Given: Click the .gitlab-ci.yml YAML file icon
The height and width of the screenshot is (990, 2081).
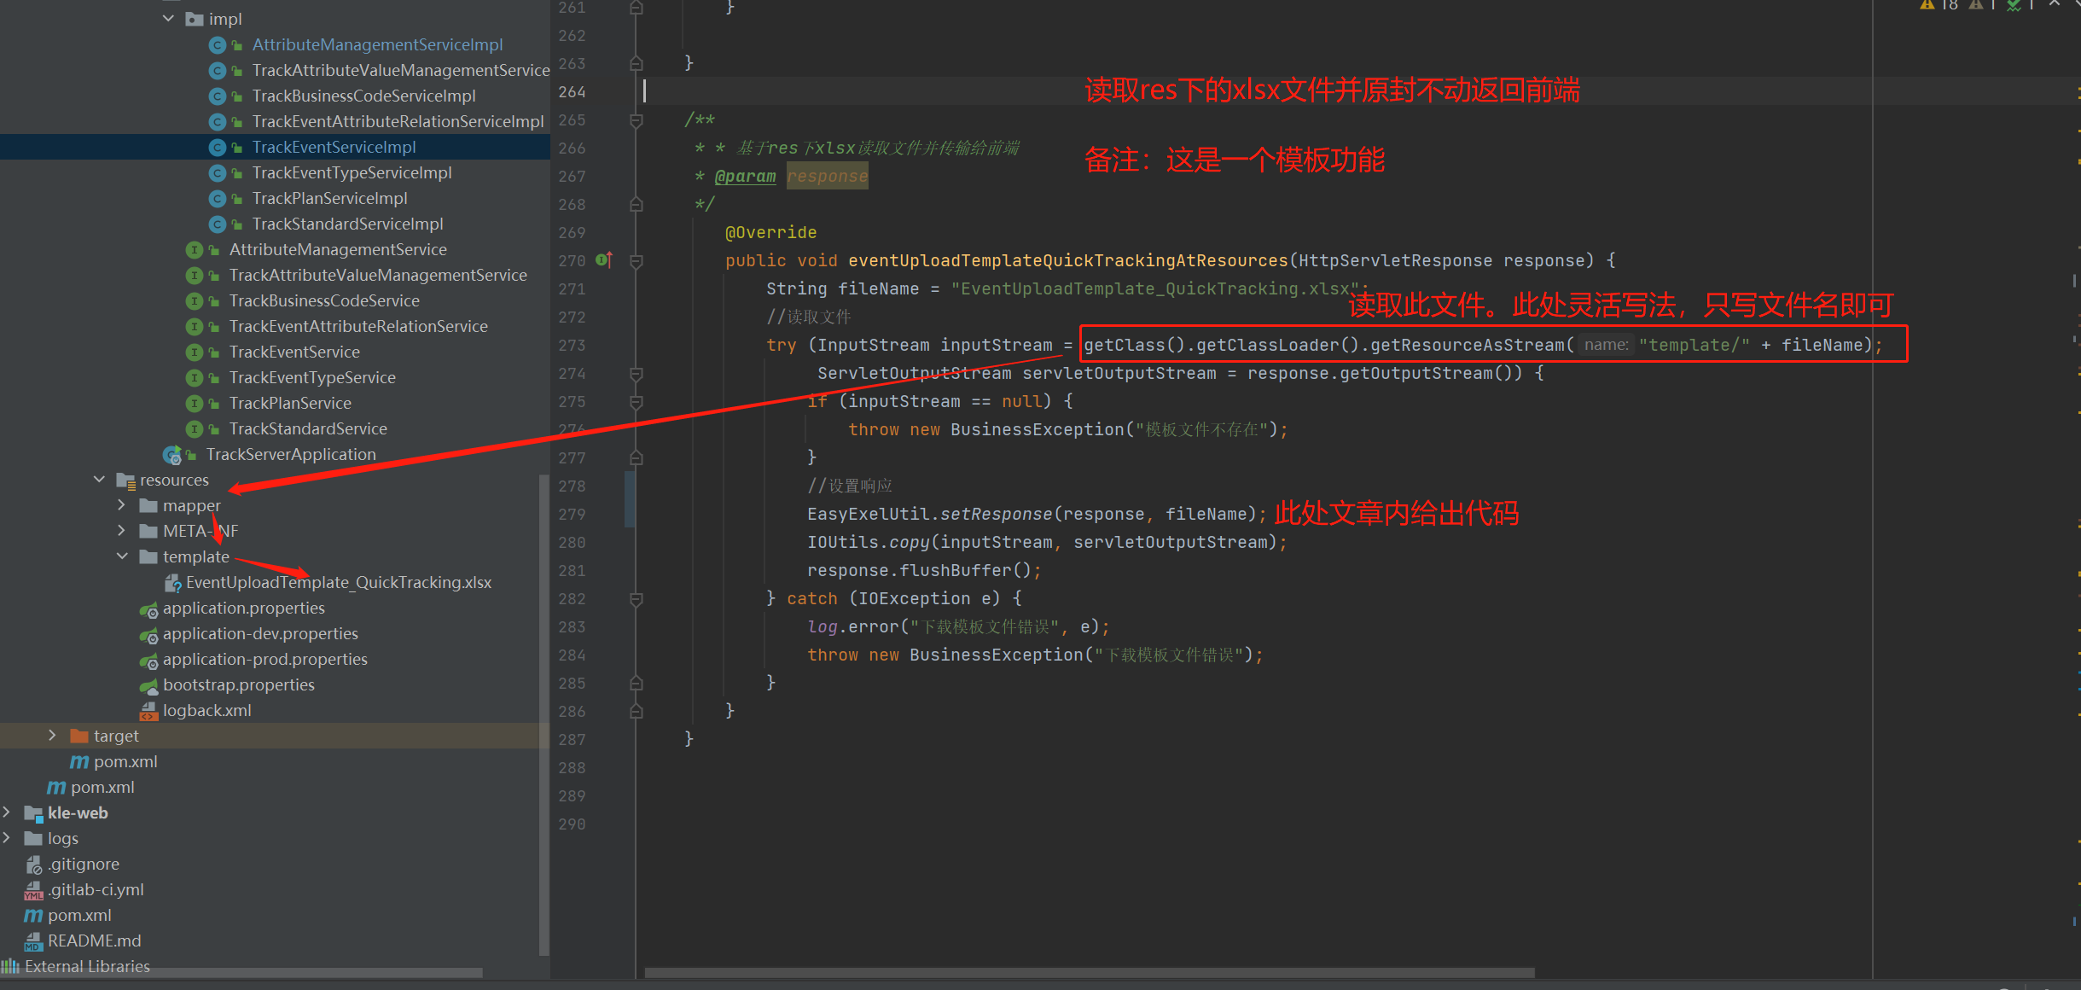Looking at the screenshot, I should click(33, 890).
